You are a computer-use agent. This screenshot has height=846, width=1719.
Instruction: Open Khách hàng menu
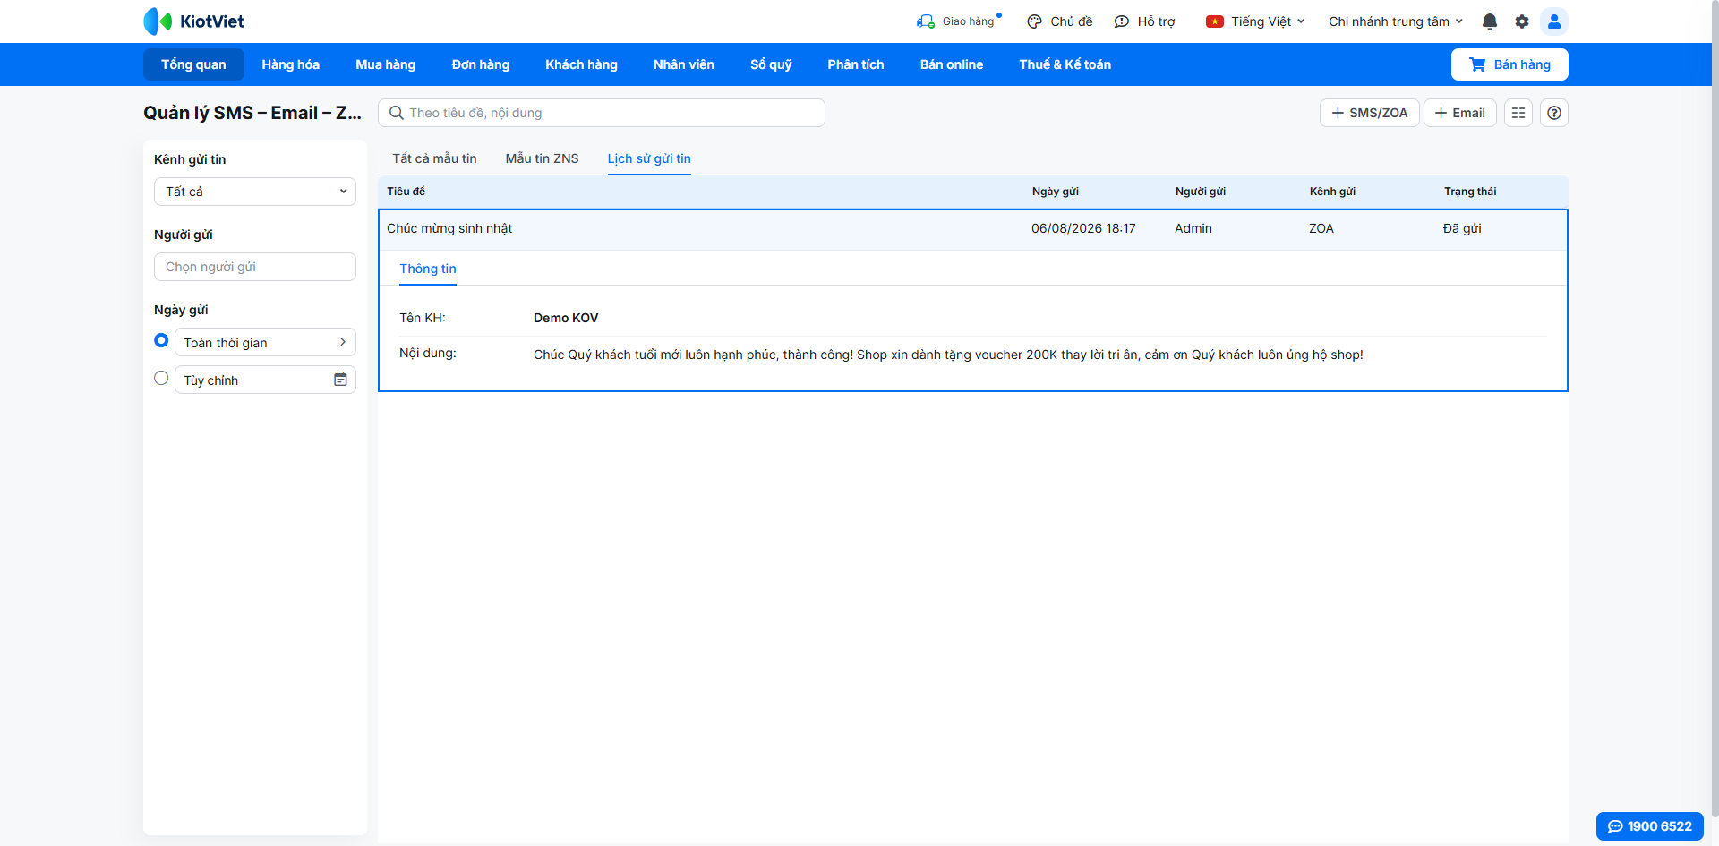(x=581, y=64)
